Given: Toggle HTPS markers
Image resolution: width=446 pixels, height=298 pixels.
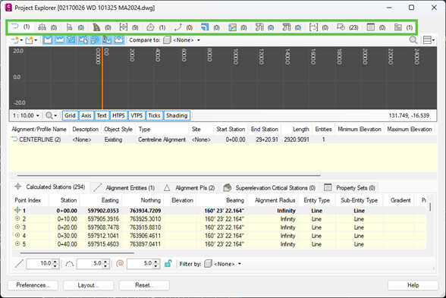Looking at the screenshot, I should [x=118, y=115].
